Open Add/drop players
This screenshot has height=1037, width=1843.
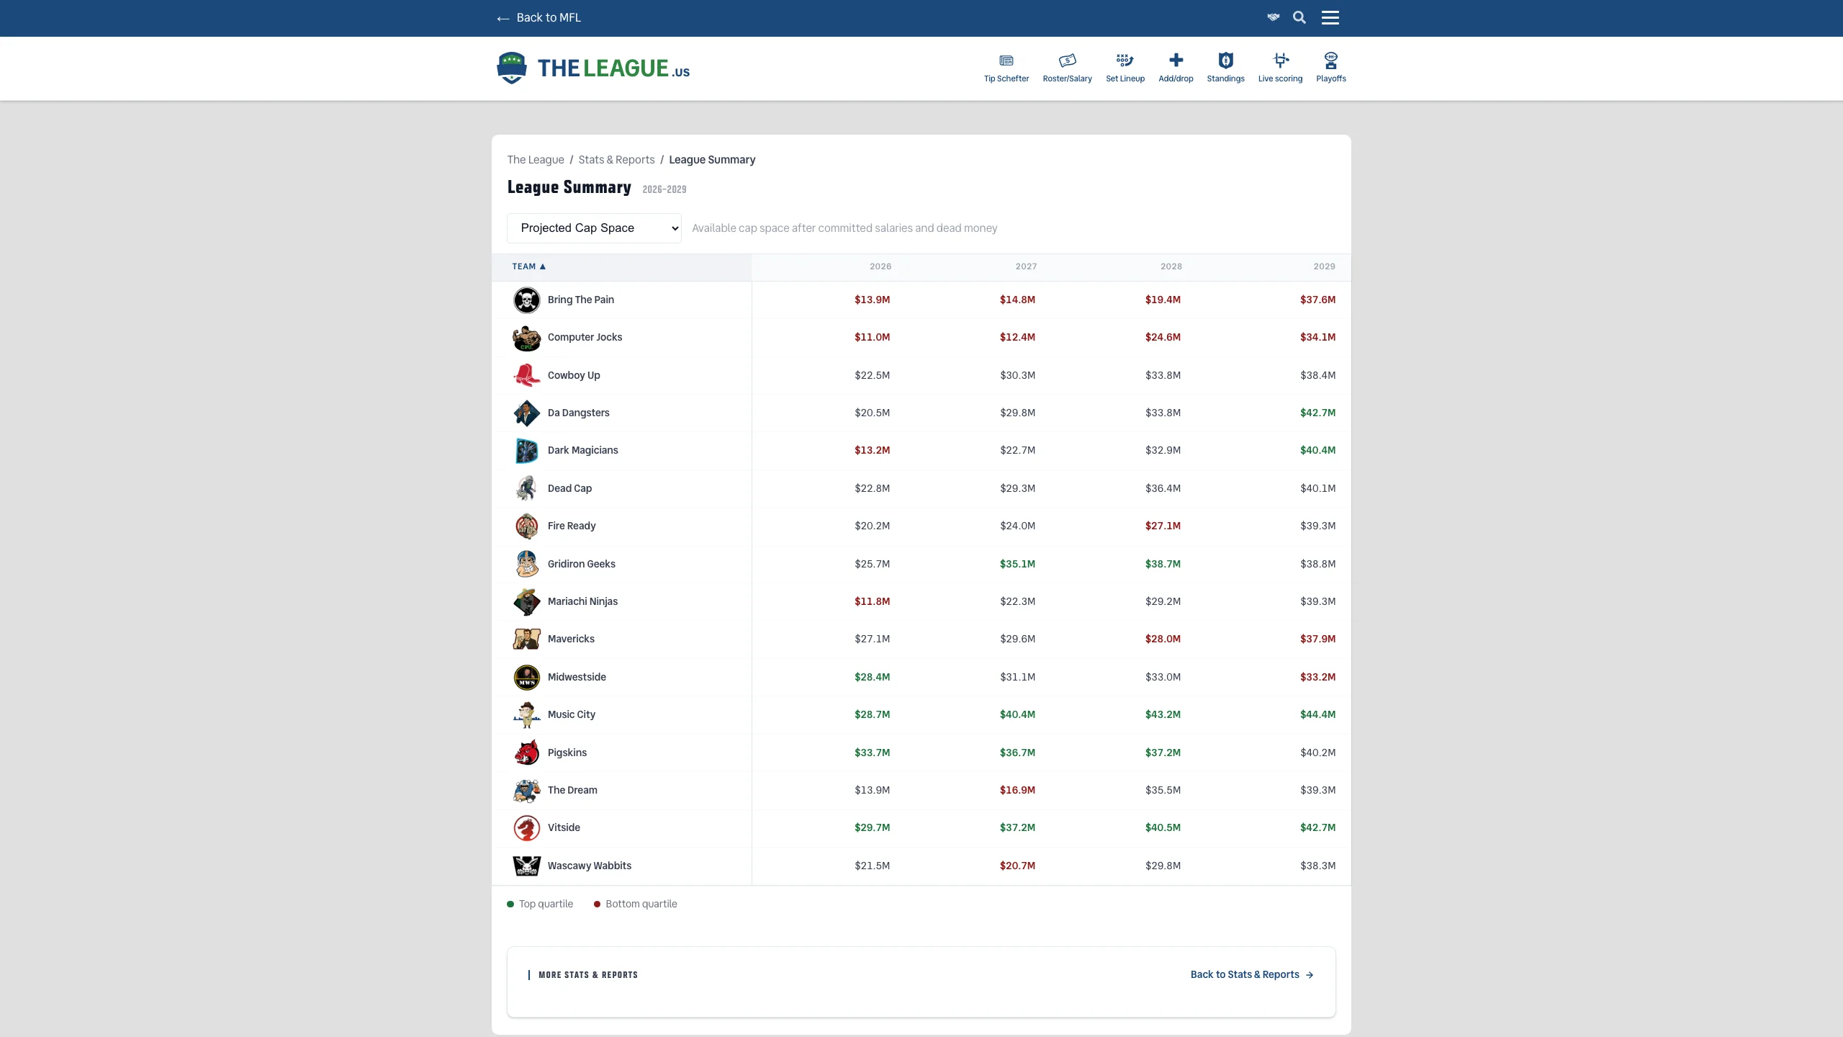1176,68
